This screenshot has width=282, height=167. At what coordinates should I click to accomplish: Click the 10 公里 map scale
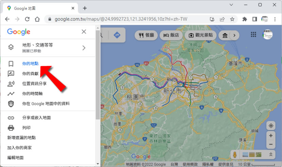point(256,164)
